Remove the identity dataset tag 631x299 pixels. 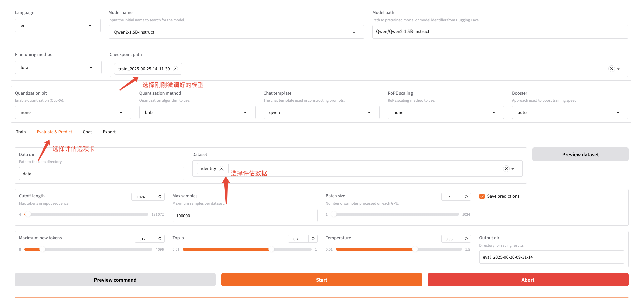pyautogui.click(x=222, y=169)
